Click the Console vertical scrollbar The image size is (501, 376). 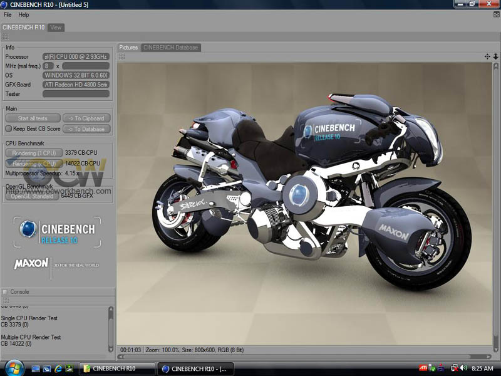(x=111, y=330)
